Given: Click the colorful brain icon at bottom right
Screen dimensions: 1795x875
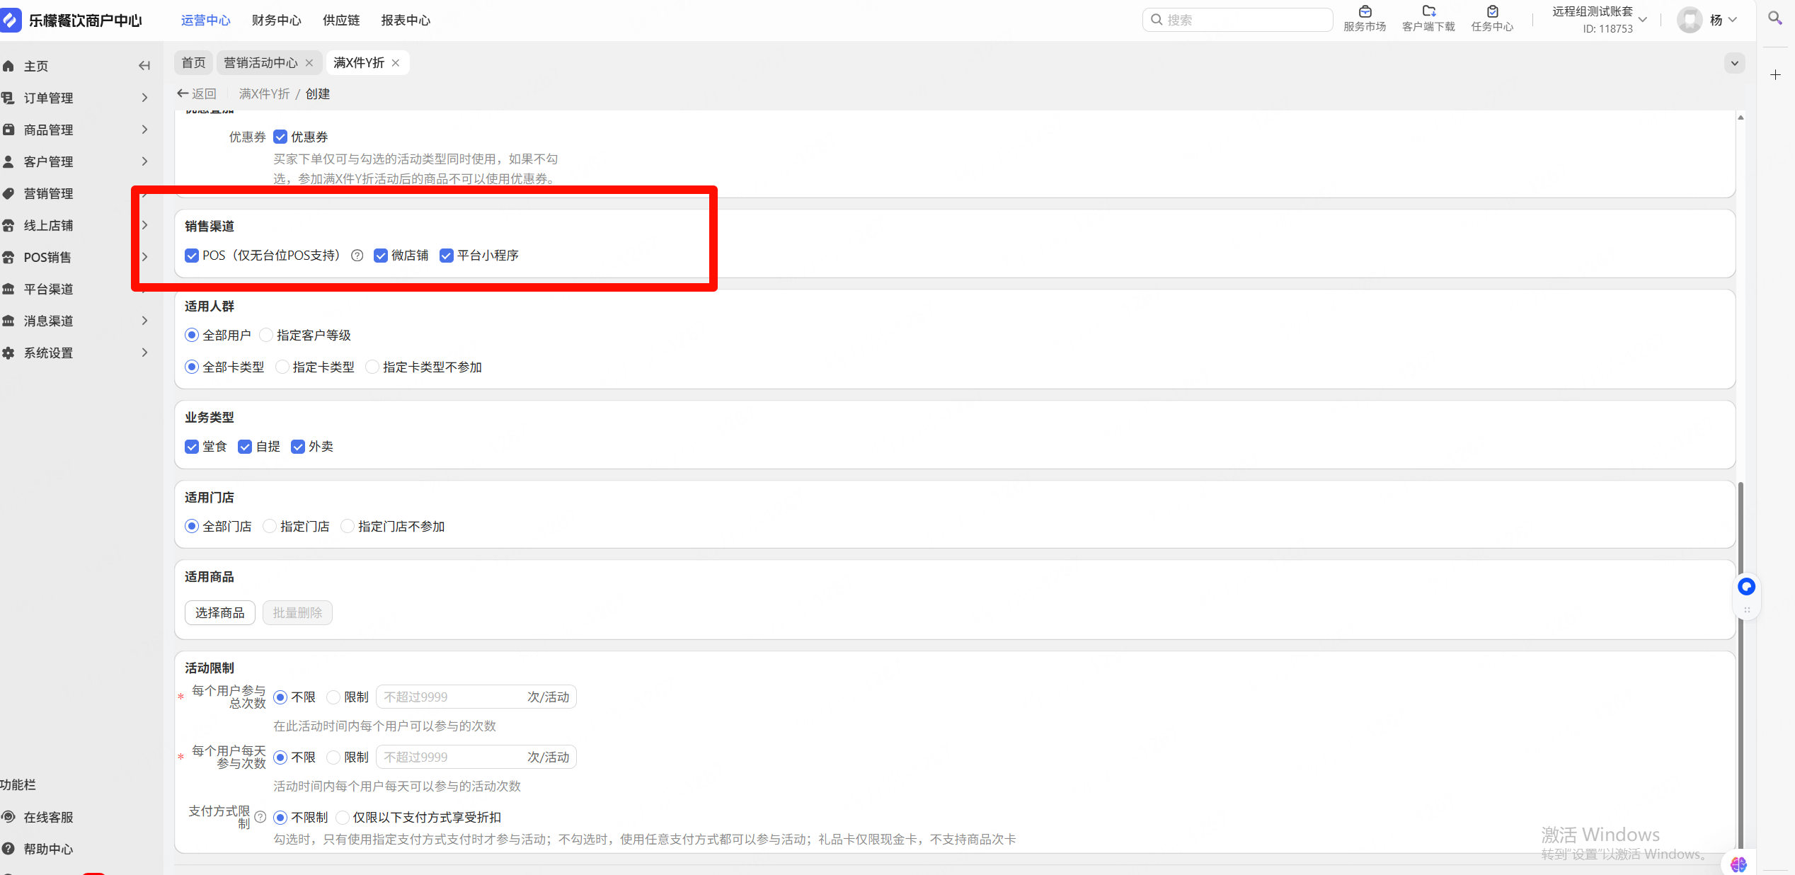Looking at the screenshot, I should (x=1738, y=864).
